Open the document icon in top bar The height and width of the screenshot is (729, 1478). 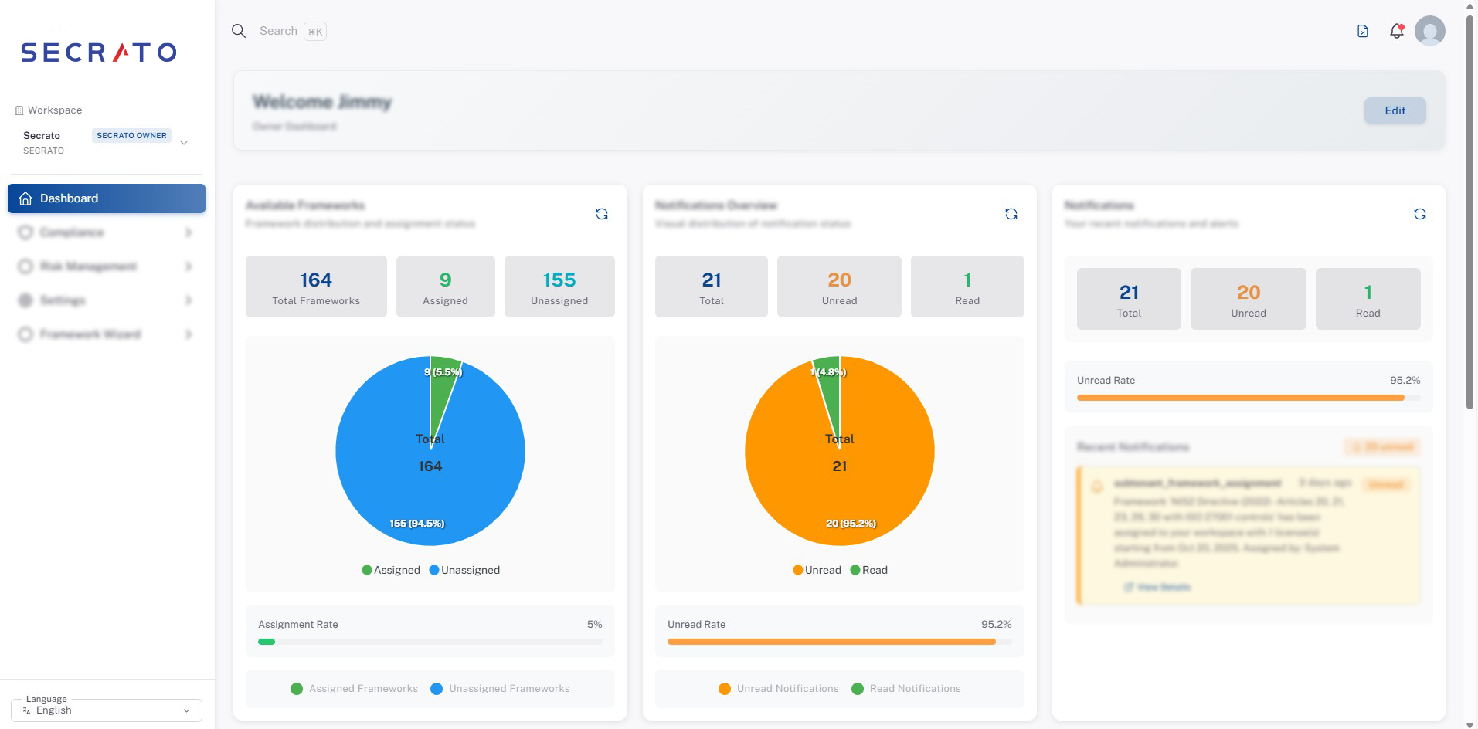point(1363,31)
